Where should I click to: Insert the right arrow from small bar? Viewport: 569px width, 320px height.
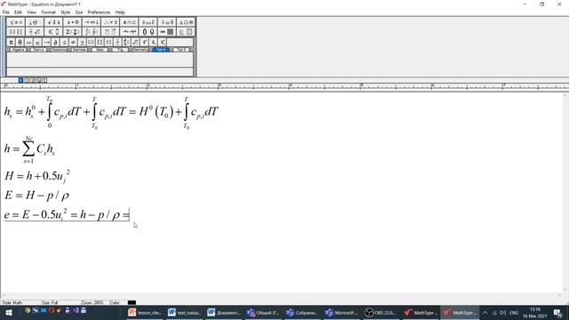coord(46,43)
